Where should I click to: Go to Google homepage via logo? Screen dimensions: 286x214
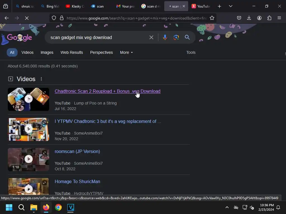click(19, 38)
